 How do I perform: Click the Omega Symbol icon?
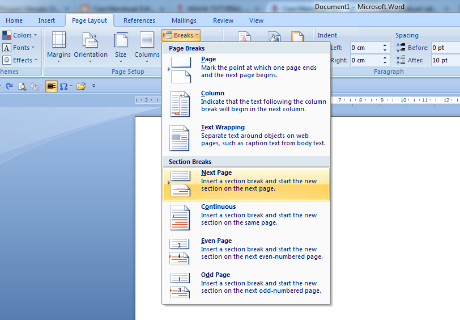63,86
